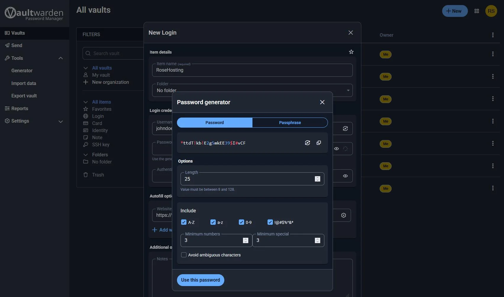The height and width of the screenshot is (297, 504).
Task: Copy the generated password
Action: coord(319,143)
